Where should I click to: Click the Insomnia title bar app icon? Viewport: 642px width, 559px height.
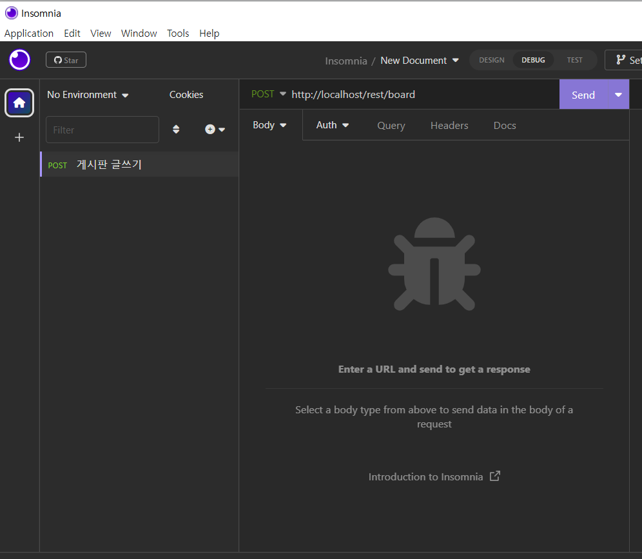tap(12, 13)
